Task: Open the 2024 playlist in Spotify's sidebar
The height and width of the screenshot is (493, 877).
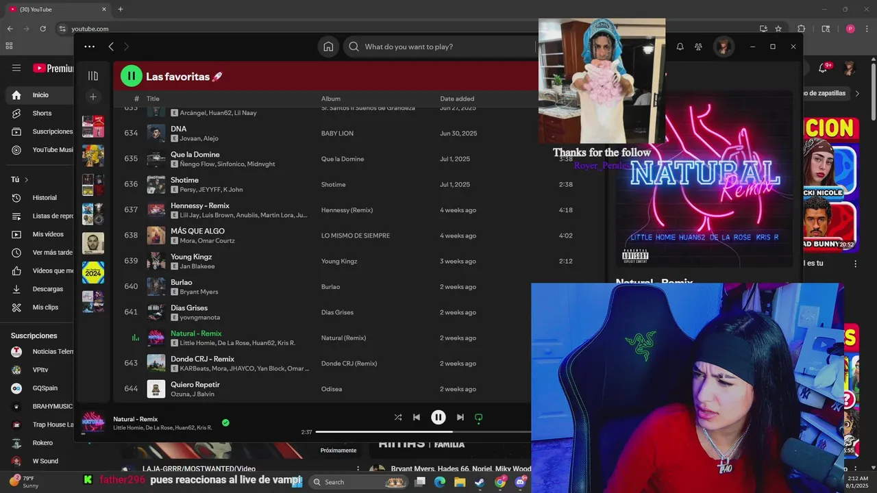Action: (93, 273)
